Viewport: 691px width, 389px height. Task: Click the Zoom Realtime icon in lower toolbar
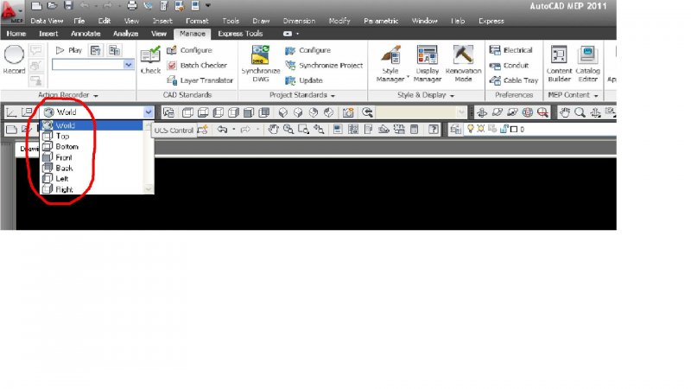pos(288,129)
